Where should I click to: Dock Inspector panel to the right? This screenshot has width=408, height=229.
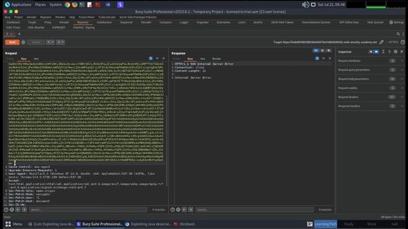(x=376, y=52)
